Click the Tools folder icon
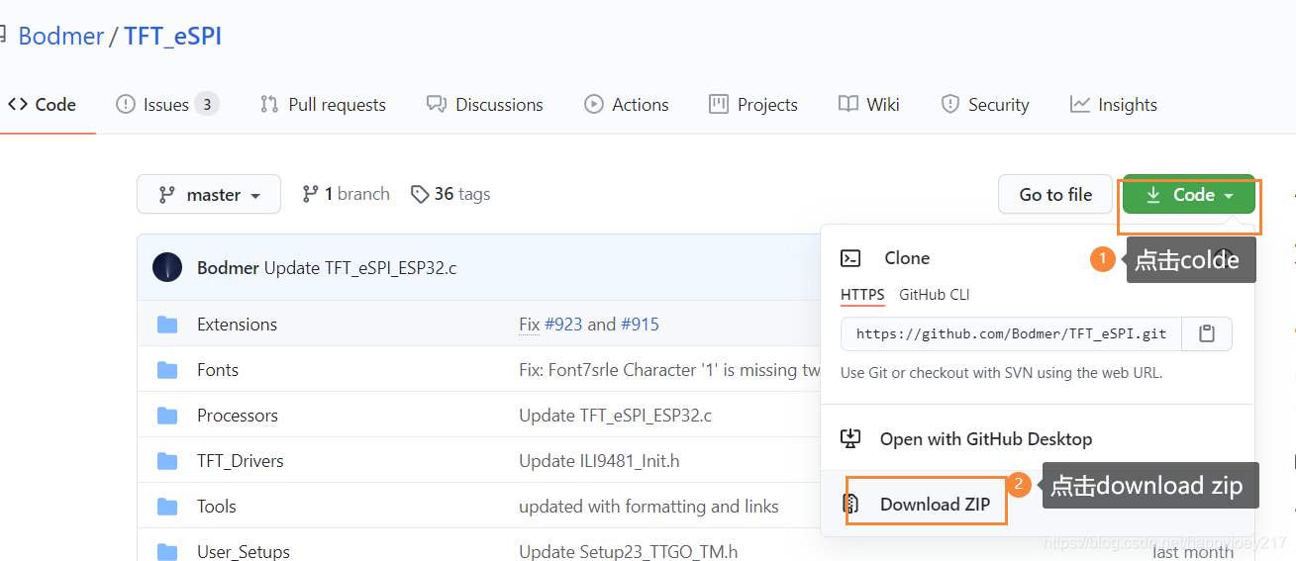Screen dimensions: 1296x561 (x=167, y=507)
